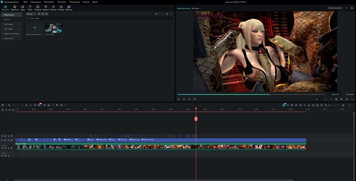
Task: Open the audio mixer icon in timeline toolbar
Action: point(313,105)
